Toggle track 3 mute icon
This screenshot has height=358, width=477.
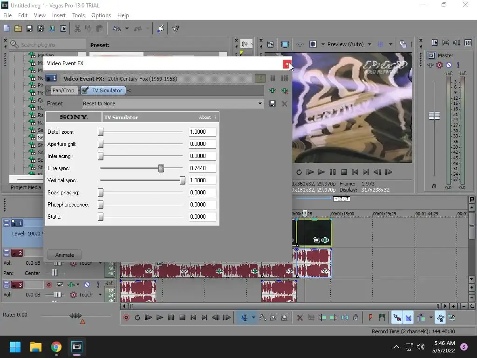[x=87, y=285]
